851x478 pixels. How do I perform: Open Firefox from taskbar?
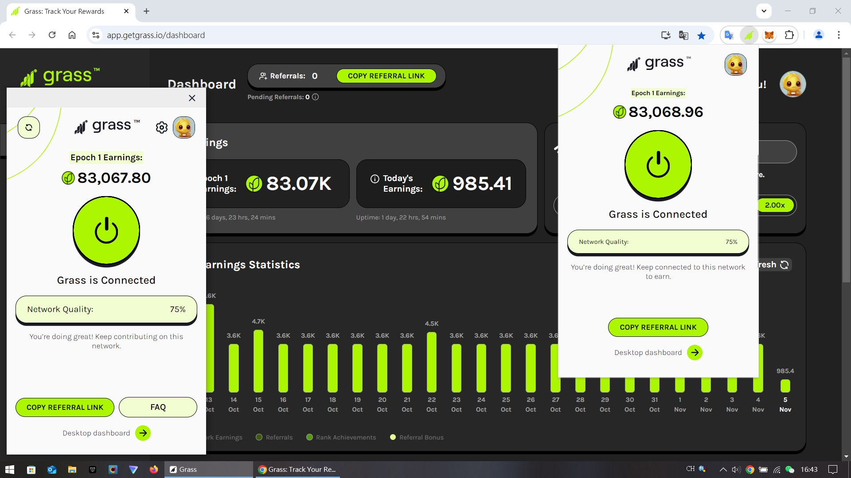click(154, 470)
